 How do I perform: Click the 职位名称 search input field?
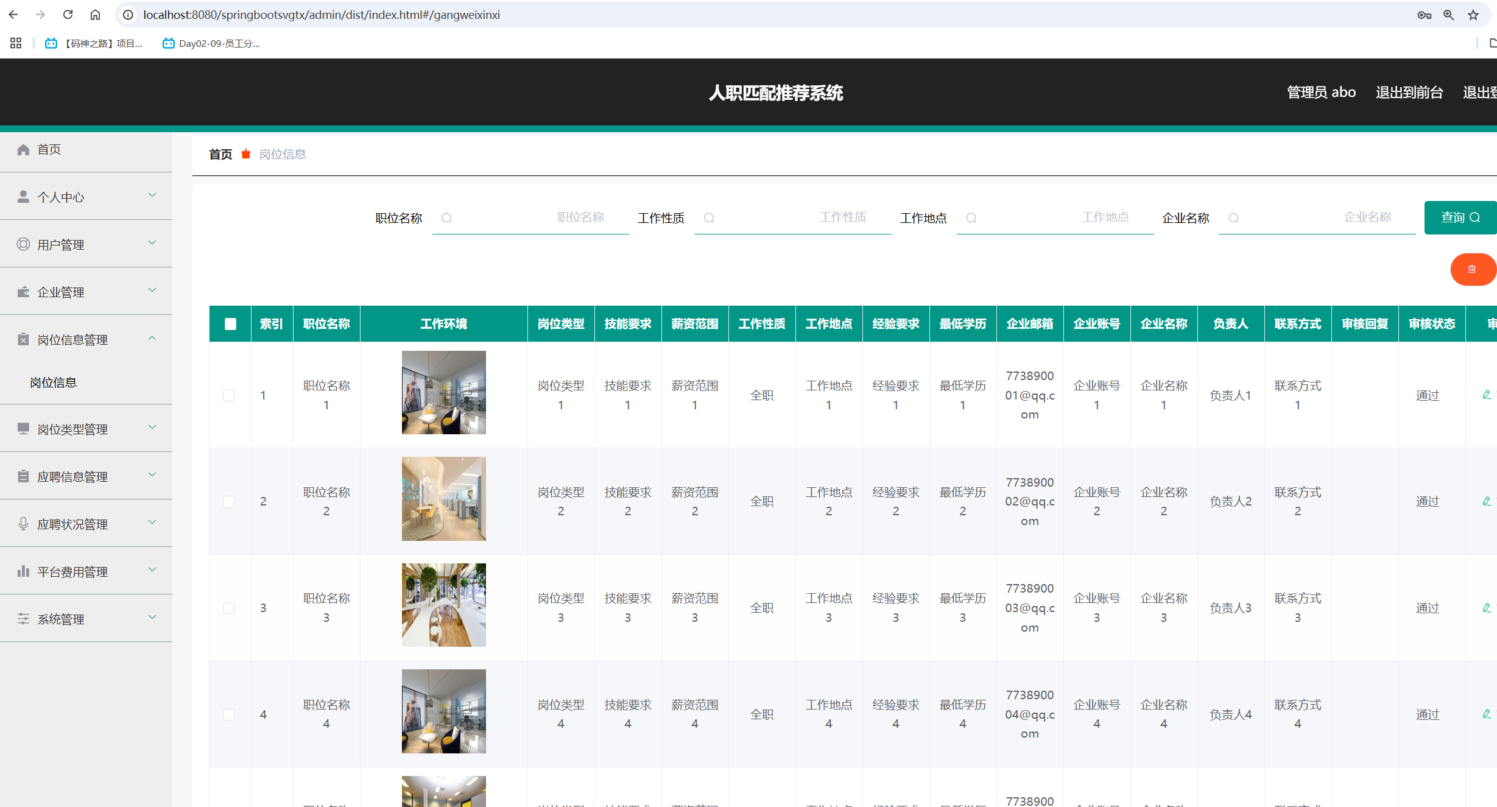pos(530,217)
